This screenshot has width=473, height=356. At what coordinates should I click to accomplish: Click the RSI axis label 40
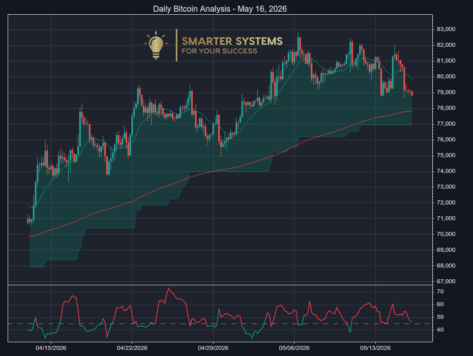click(440, 330)
